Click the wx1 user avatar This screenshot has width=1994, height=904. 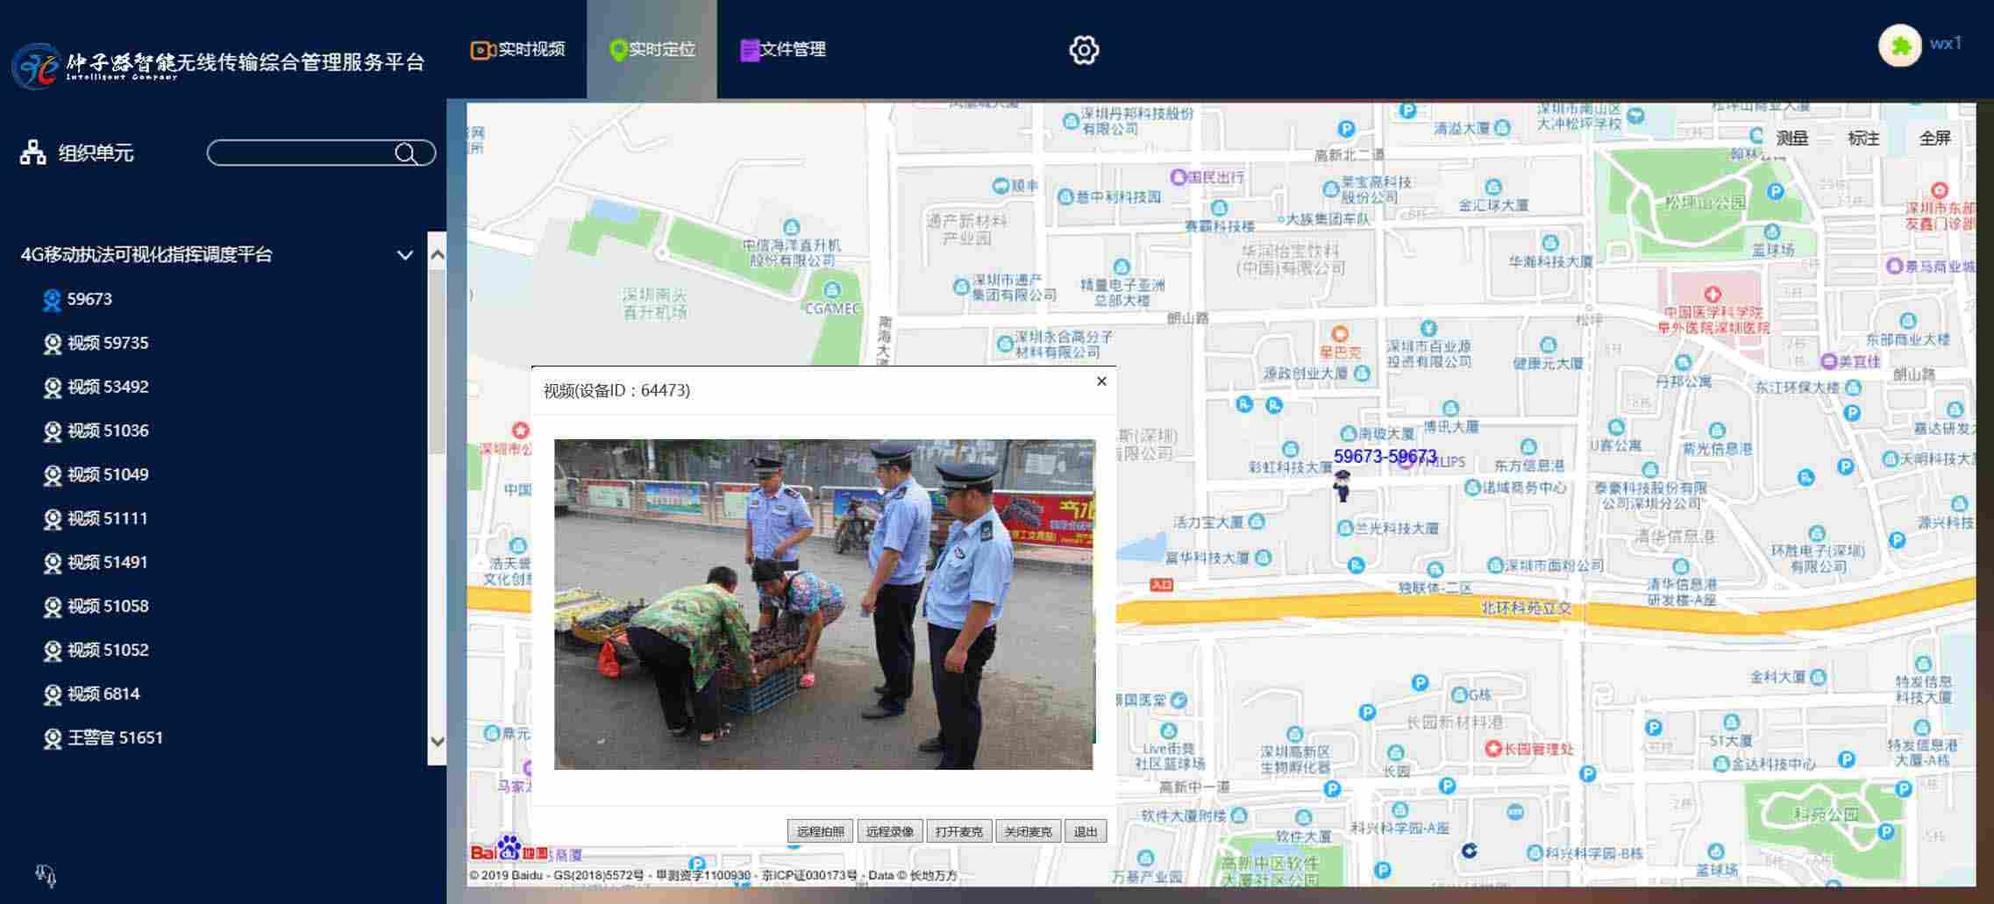click(1899, 46)
